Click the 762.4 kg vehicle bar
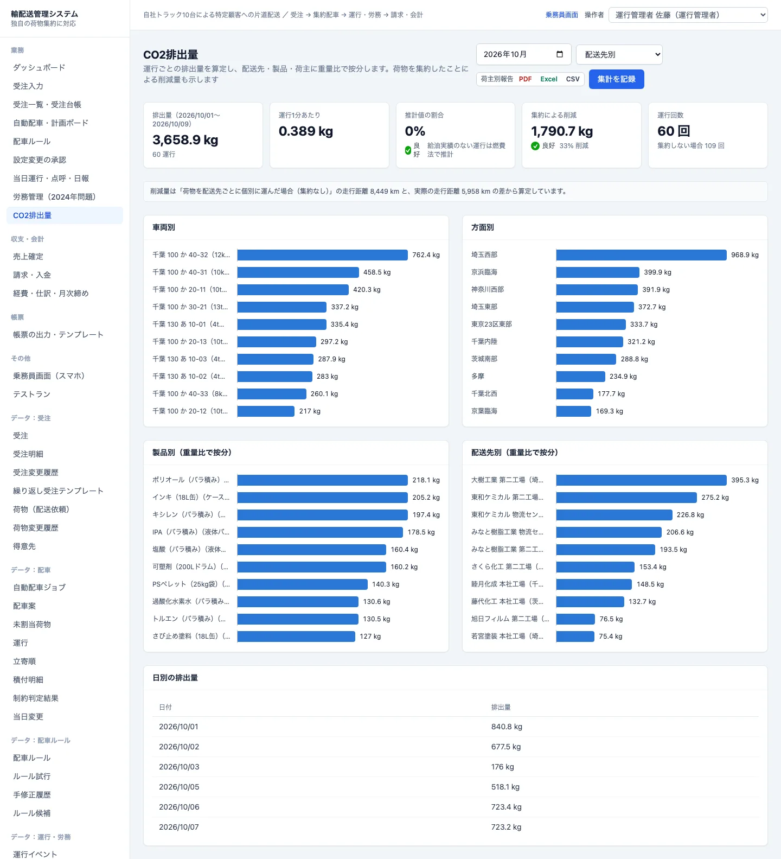Screen dimensions: 781x859 pyautogui.click(x=322, y=255)
